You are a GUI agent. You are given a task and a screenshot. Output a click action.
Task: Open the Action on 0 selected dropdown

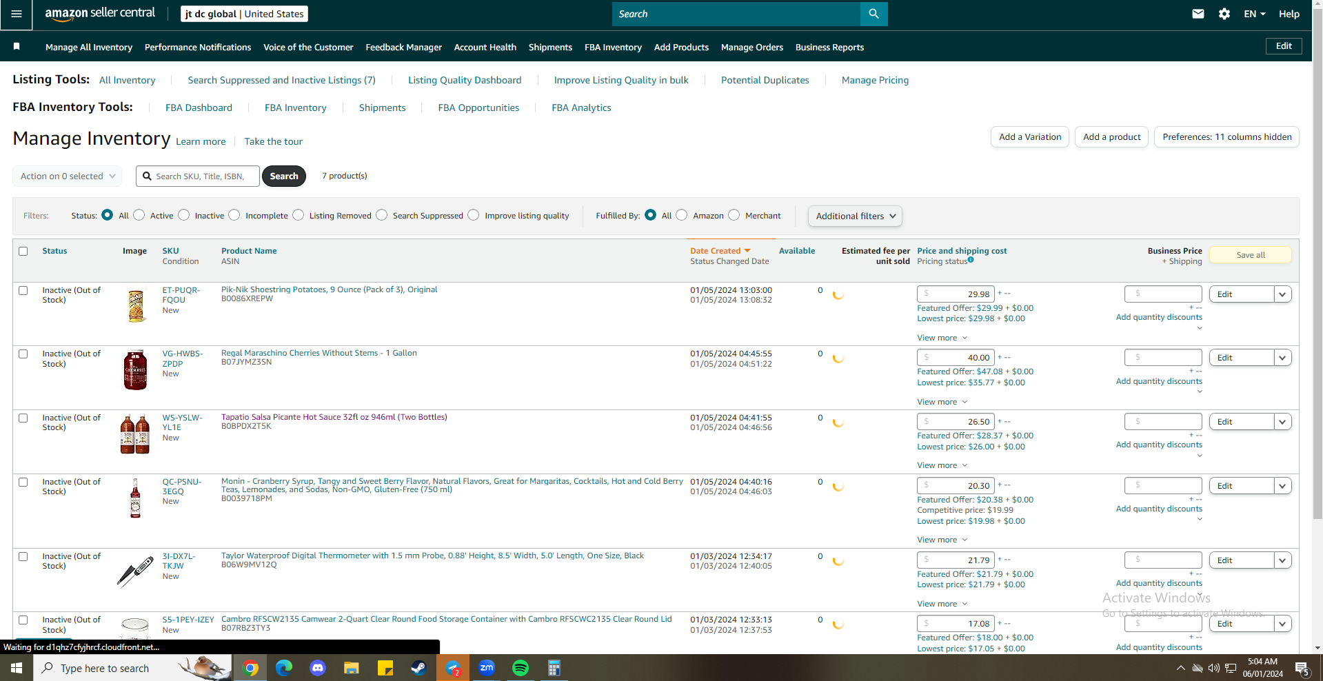pyautogui.click(x=68, y=176)
